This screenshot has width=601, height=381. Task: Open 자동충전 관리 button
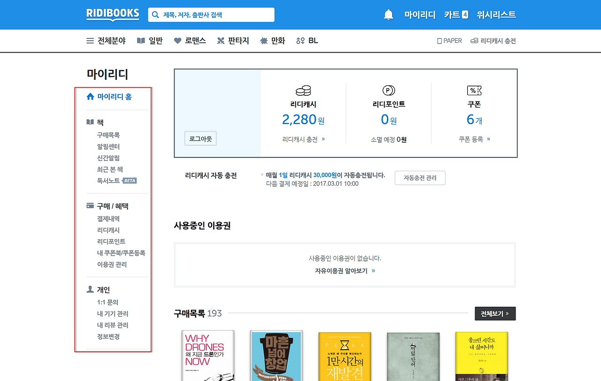[x=420, y=178]
